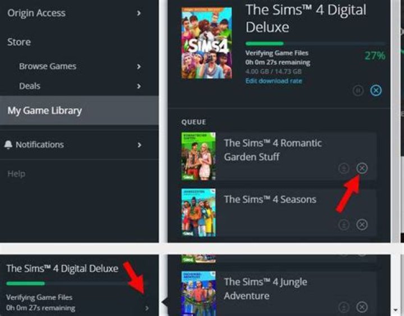The height and width of the screenshot is (316, 404).
Task: Open download queue flyout arrow at bottom
Action: pyautogui.click(x=147, y=308)
